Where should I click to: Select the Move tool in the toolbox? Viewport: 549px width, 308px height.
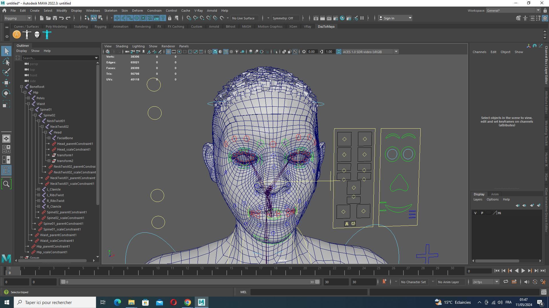click(x=6, y=83)
